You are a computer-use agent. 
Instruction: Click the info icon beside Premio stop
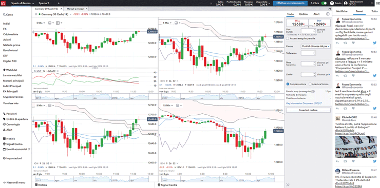pyautogui.click(x=314, y=92)
